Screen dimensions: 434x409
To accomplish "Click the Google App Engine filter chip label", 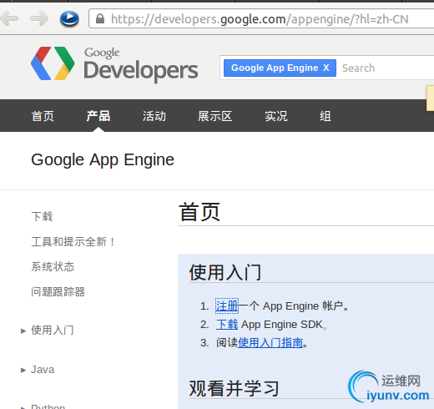I will point(275,68).
